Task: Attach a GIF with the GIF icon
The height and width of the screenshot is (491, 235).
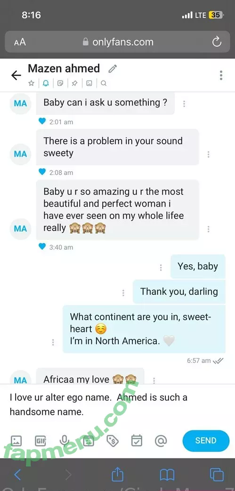Action: 41,441
